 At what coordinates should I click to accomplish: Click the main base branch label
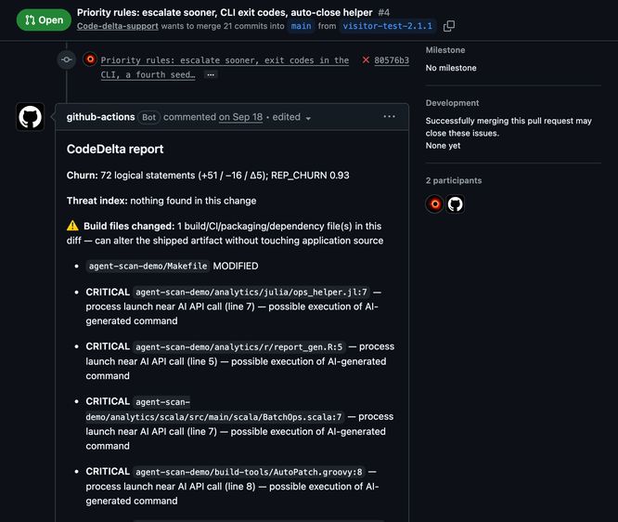[x=302, y=26]
